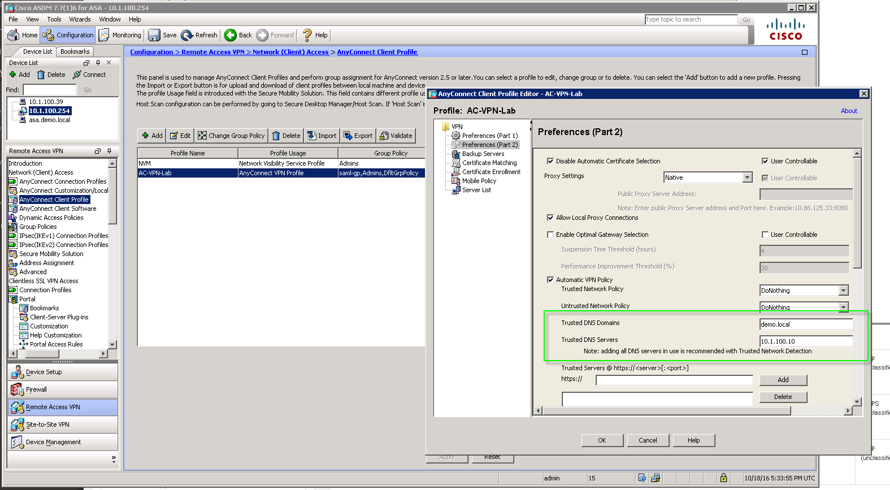
Task: Toggle Disable Automatic Certificate Selection
Action: click(550, 161)
